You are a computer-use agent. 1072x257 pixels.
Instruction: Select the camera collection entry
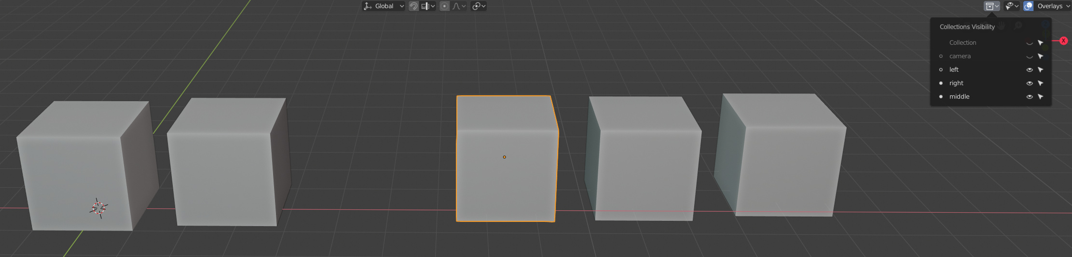[960, 56]
